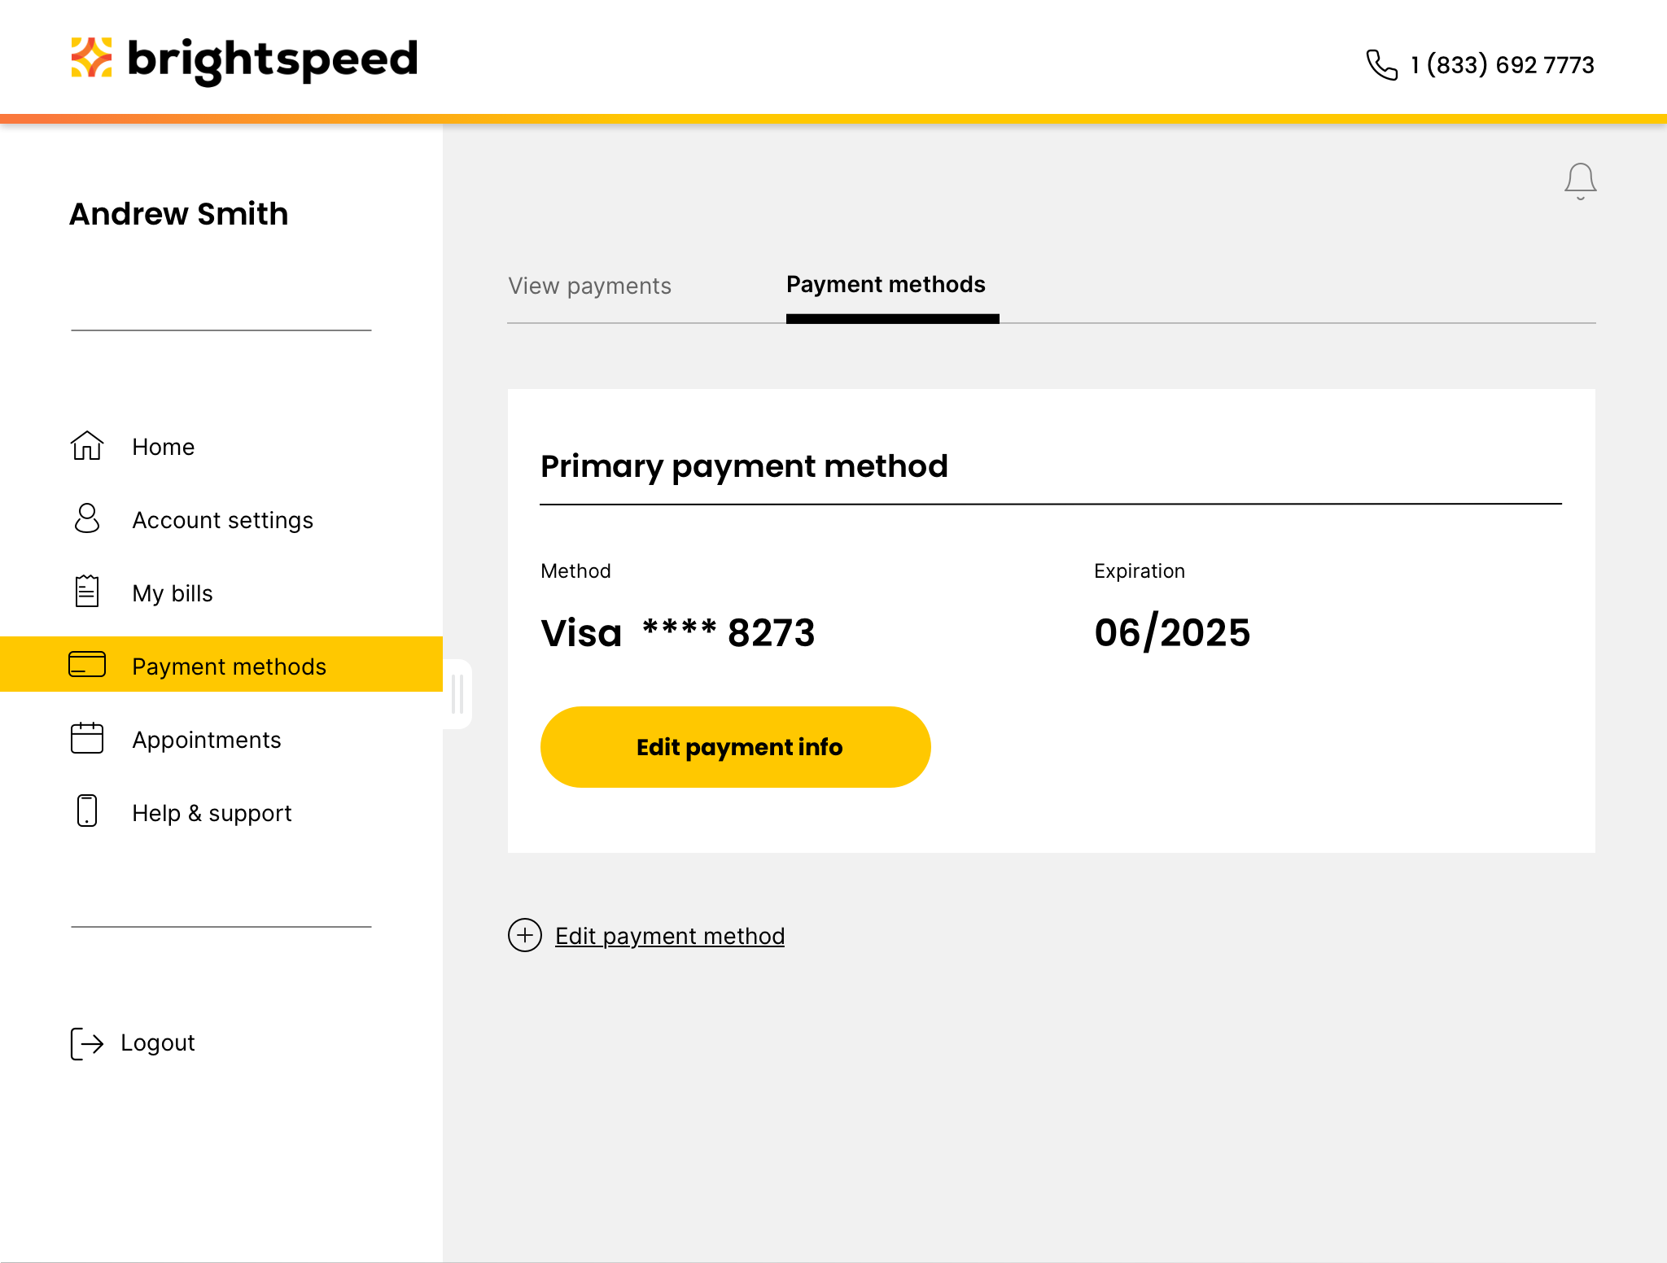Click the Appointments calendar icon
Image resolution: width=1667 pixels, height=1263 pixels.
86,739
